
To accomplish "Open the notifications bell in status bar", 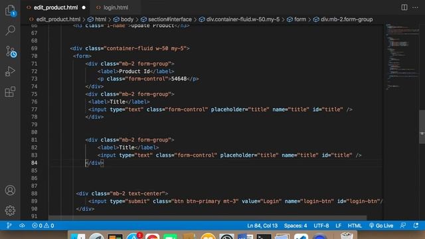I will click(416, 226).
